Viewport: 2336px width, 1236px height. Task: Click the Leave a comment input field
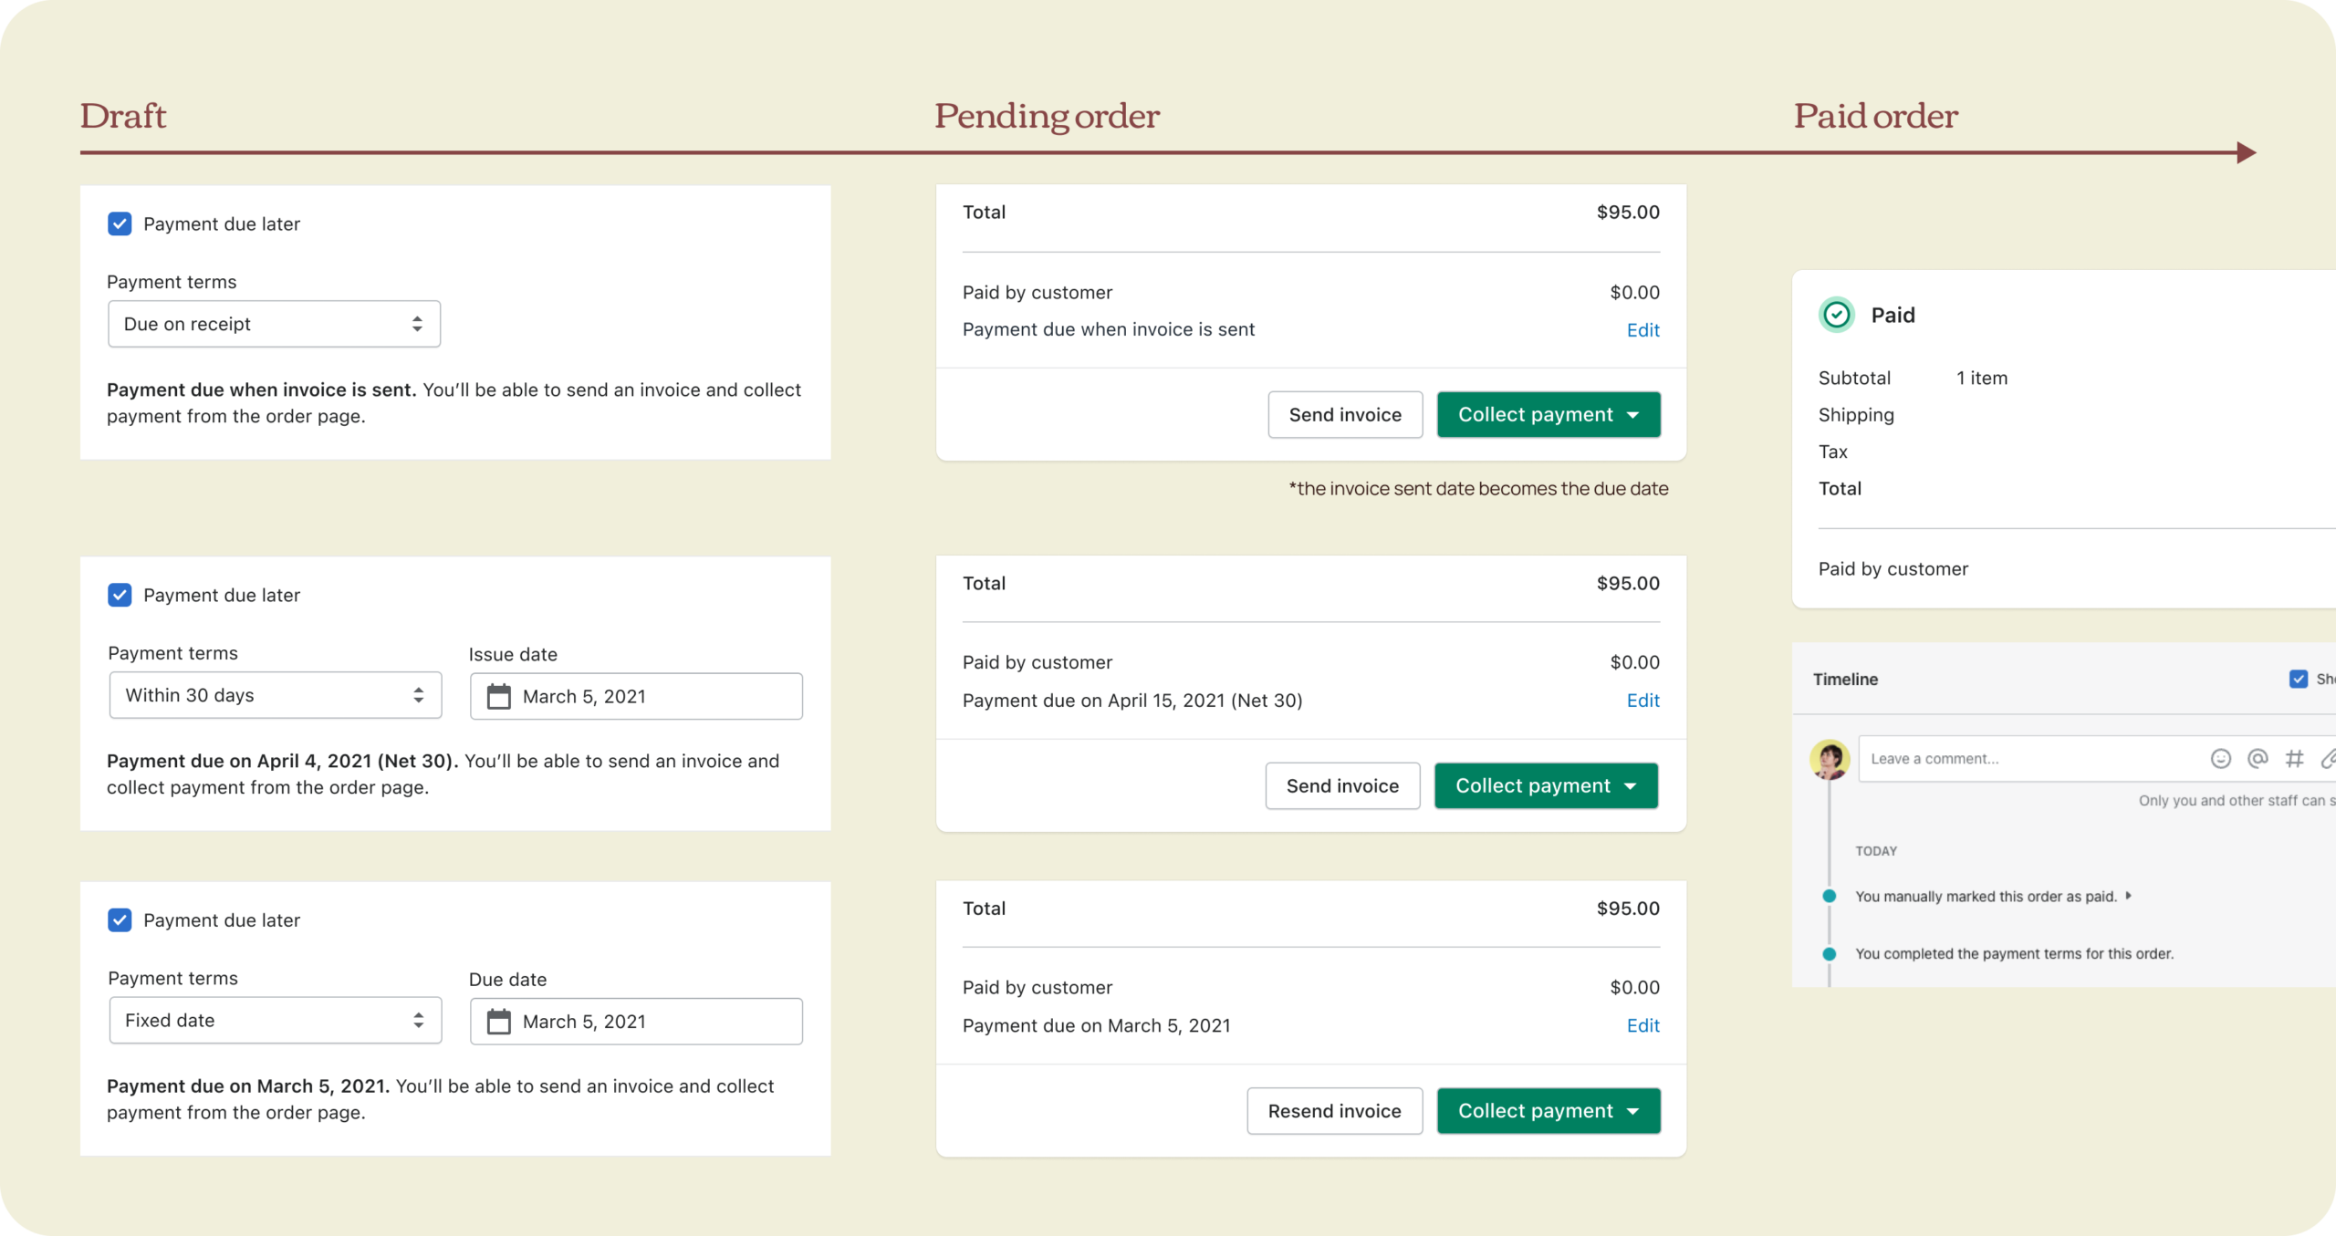coord(1989,758)
